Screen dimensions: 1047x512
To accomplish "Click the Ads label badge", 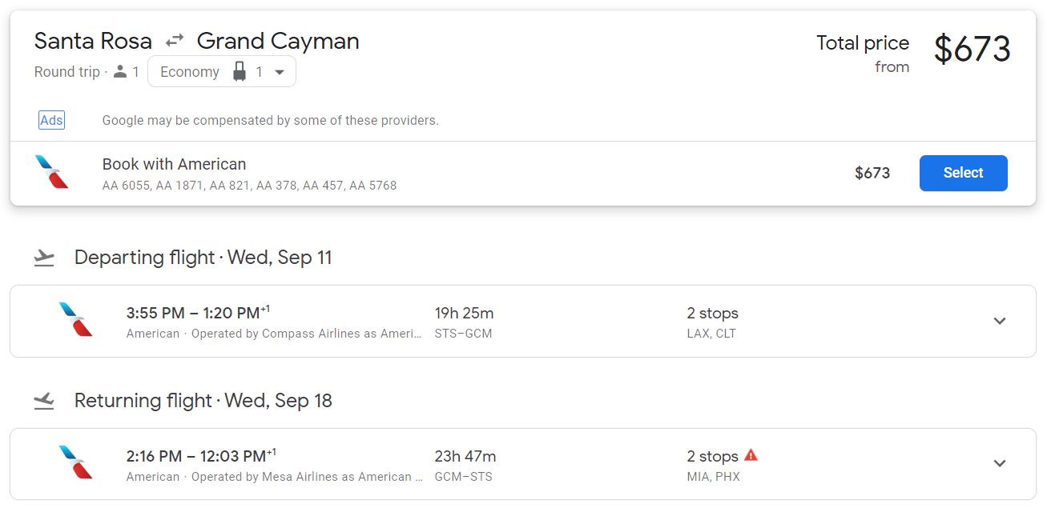I will (x=51, y=120).
